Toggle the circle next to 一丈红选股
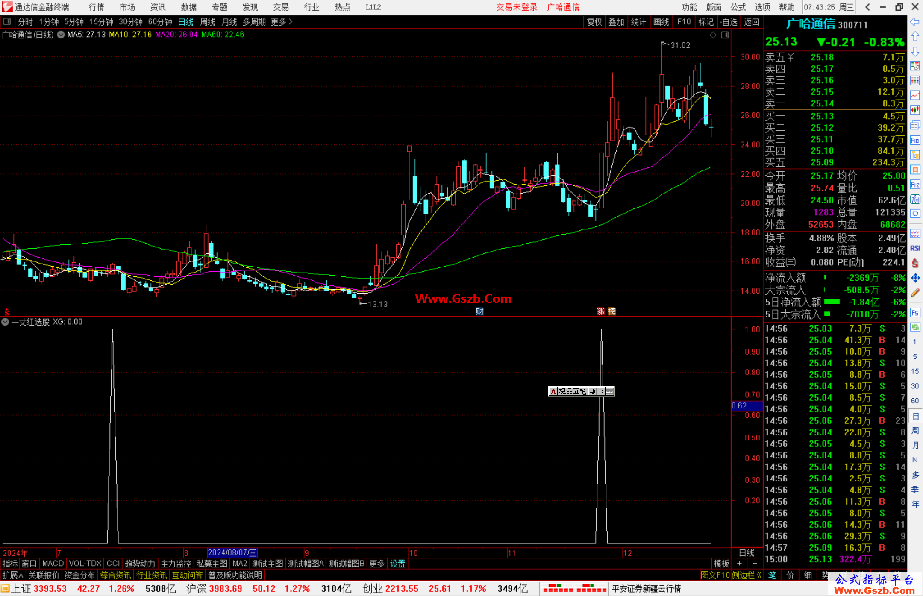Viewport: 923px width, 596px height. click(x=5, y=322)
